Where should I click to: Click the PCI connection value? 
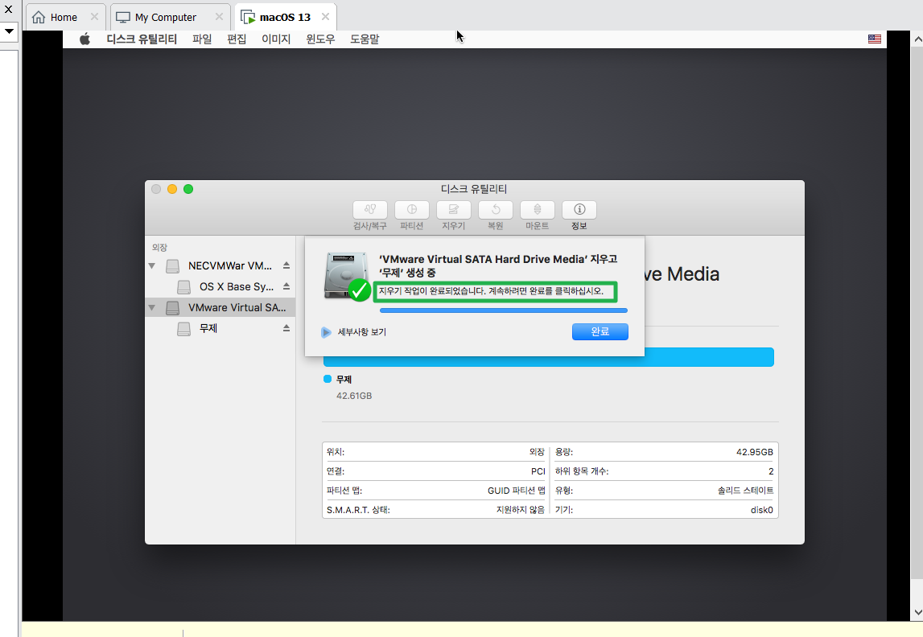point(538,471)
